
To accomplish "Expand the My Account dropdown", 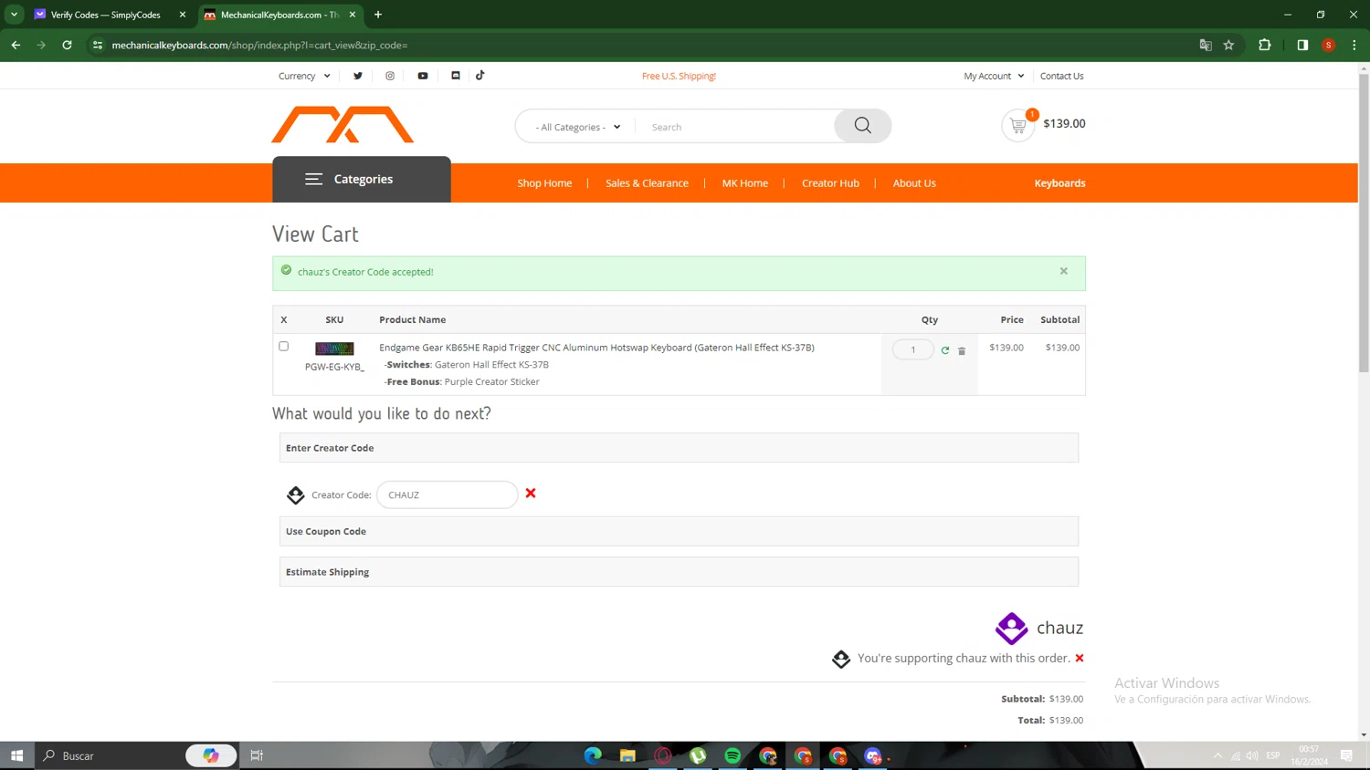I will click(994, 76).
